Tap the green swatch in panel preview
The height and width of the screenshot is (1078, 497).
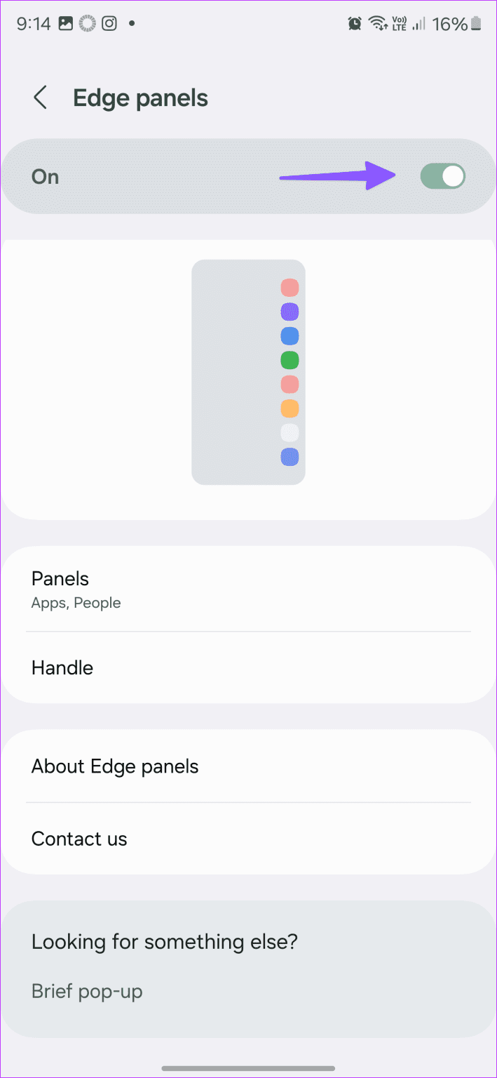(x=290, y=361)
